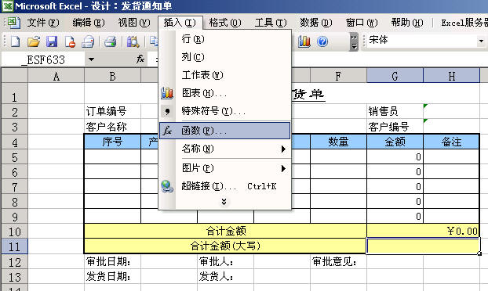Select column A header
This screenshot has height=291, width=488.
pyautogui.click(x=56, y=76)
